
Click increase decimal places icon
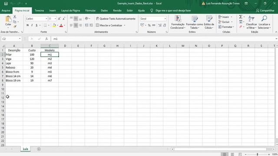coord(160,25)
